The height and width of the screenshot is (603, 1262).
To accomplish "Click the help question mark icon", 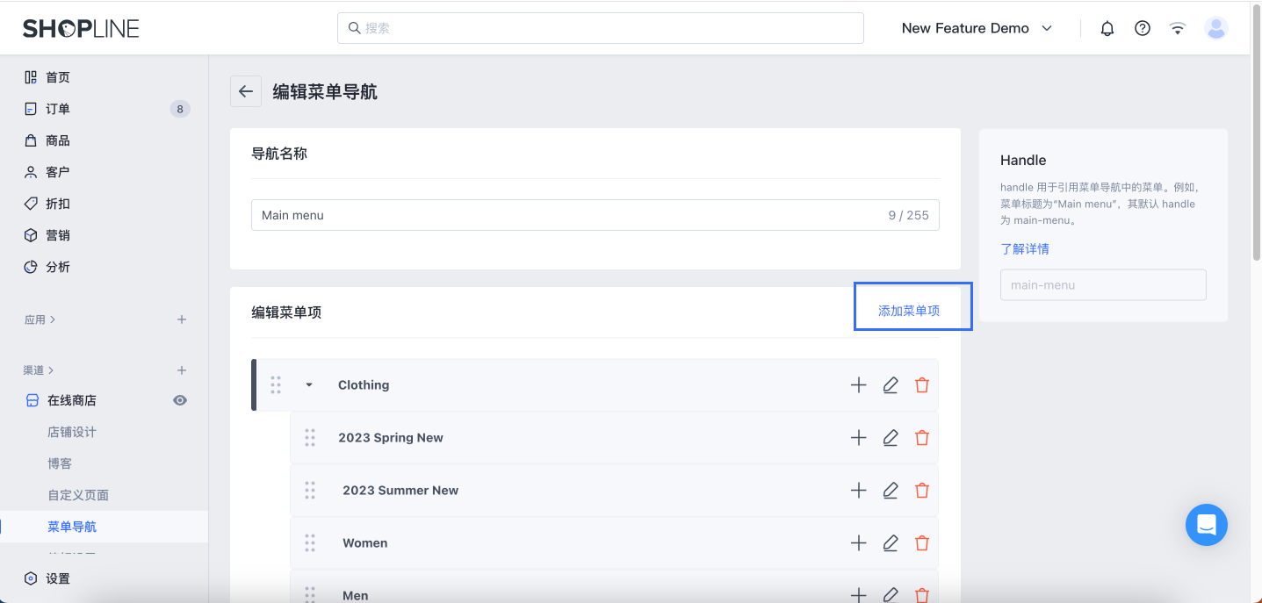I will (x=1142, y=27).
